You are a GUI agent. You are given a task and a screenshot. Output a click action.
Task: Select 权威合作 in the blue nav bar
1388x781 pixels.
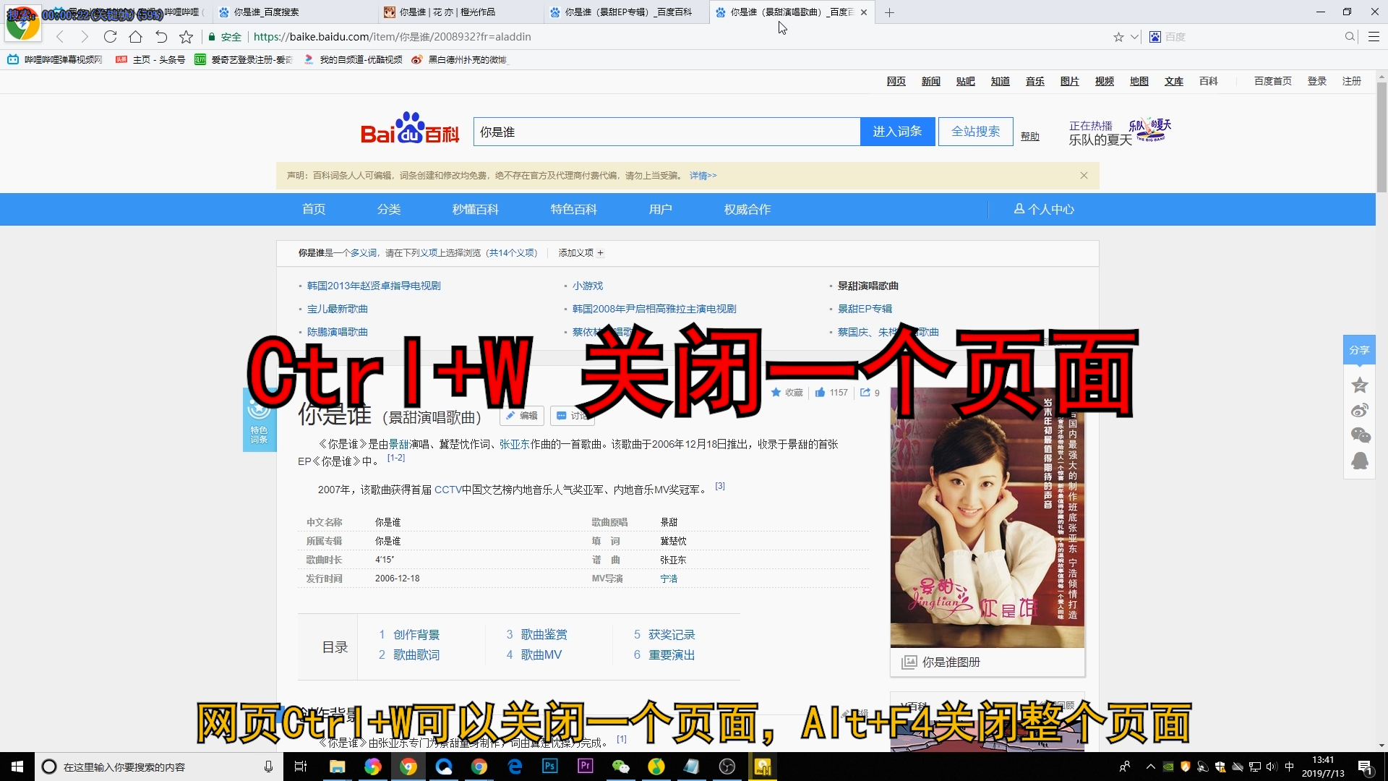[x=747, y=209]
